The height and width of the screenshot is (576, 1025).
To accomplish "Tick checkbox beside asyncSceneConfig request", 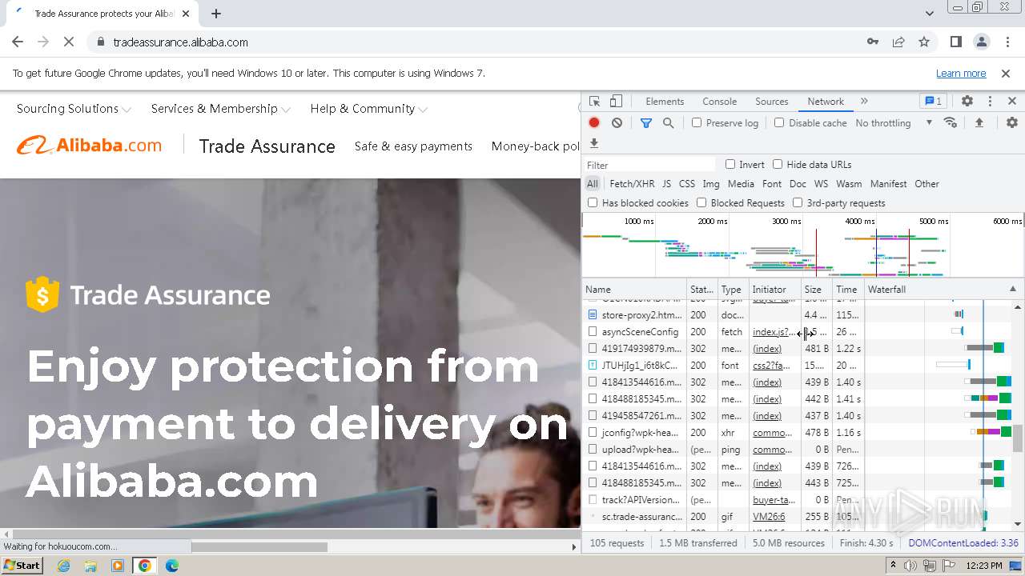I will tap(593, 331).
